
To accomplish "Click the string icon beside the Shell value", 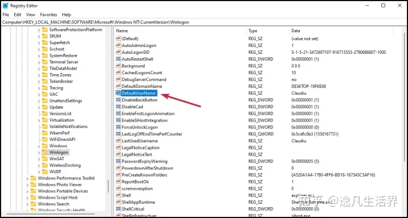I will point(118,195).
